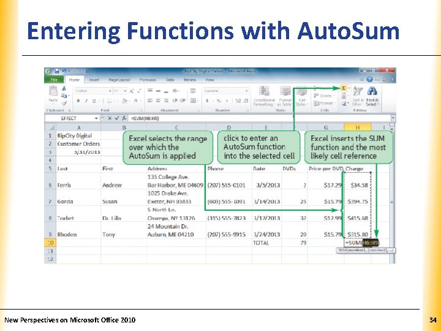
Task: Expand the formula bar
Action: (x=393, y=118)
